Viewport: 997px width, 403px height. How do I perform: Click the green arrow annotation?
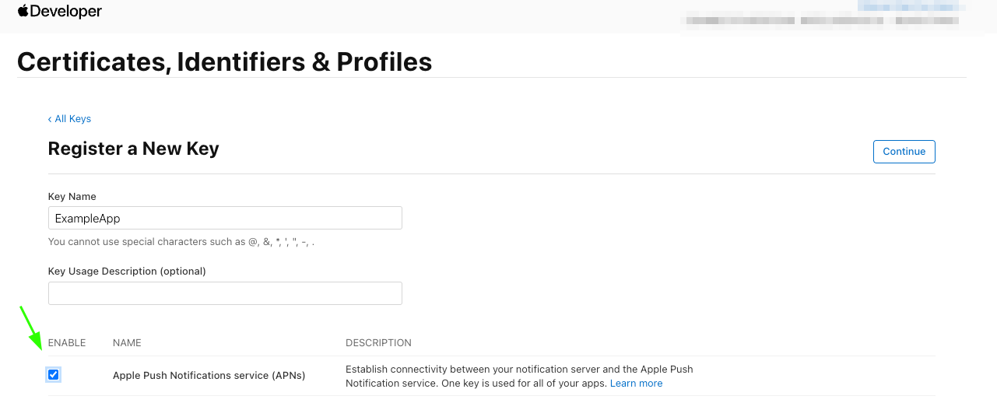coord(30,328)
